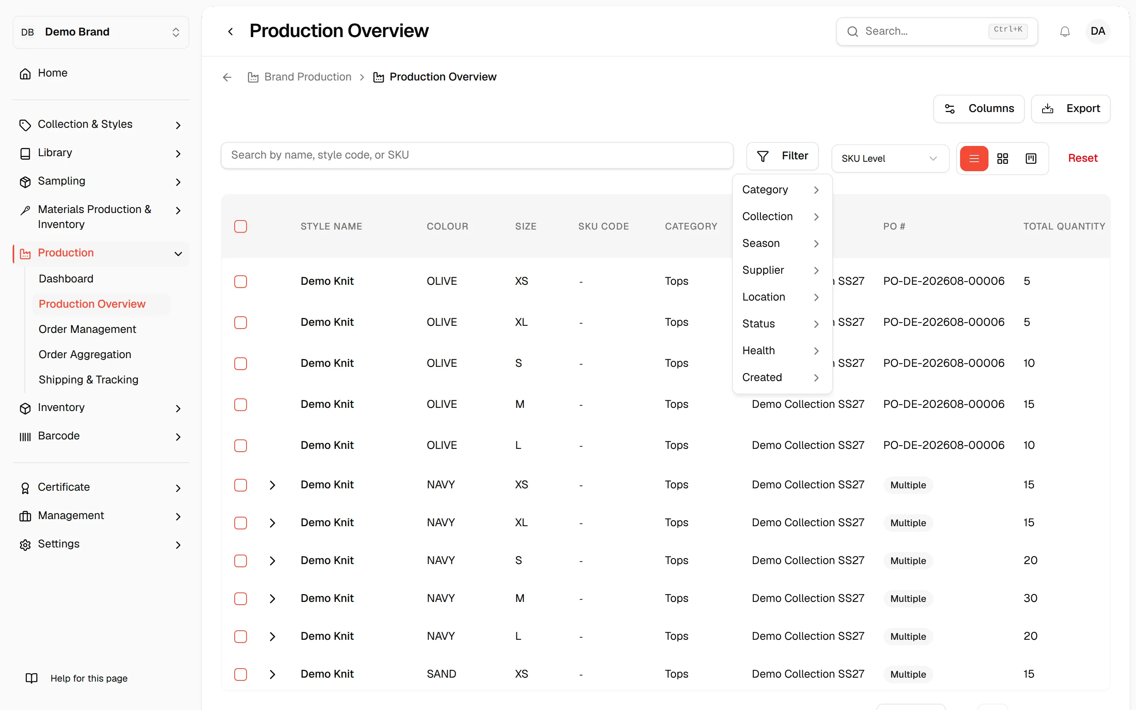The height and width of the screenshot is (710, 1136).
Task: Open Order Aggregation in sidebar
Action: pos(84,355)
